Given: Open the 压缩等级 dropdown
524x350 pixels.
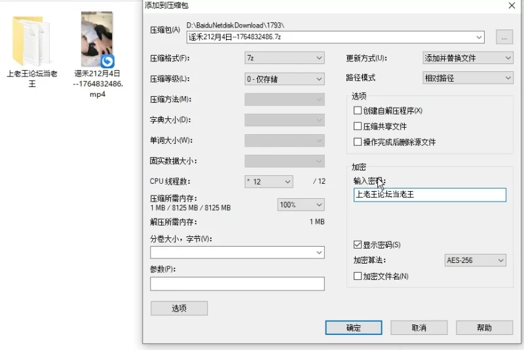Looking at the screenshot, I should 284,79.
